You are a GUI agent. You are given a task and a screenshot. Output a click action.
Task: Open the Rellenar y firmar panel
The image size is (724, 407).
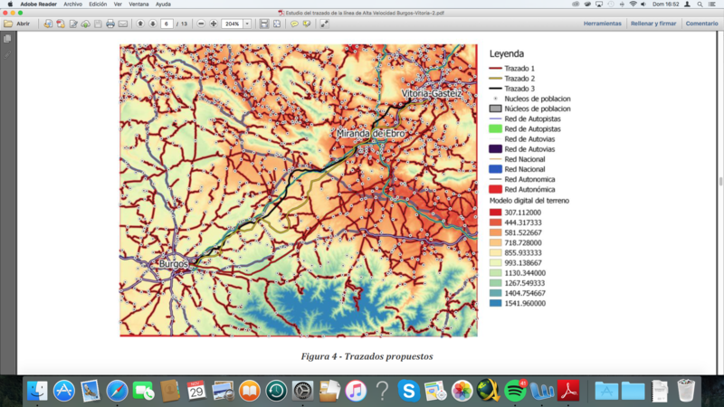[x=653, y=24]
